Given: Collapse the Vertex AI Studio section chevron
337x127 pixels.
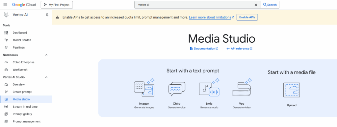Looking at the screenshot, I should [x=46, y=77].
